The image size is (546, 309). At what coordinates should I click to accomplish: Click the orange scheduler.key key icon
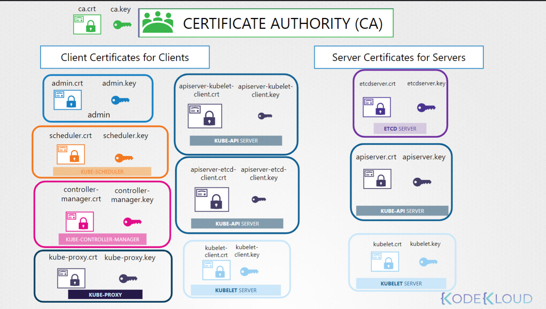pyautogui.click(x=124, y=158)
